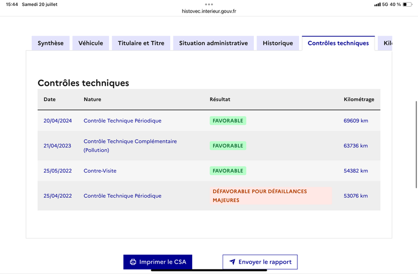The image size is (418, 274).
Task: Tap the three dots multitasking icon
Action: 209,4
